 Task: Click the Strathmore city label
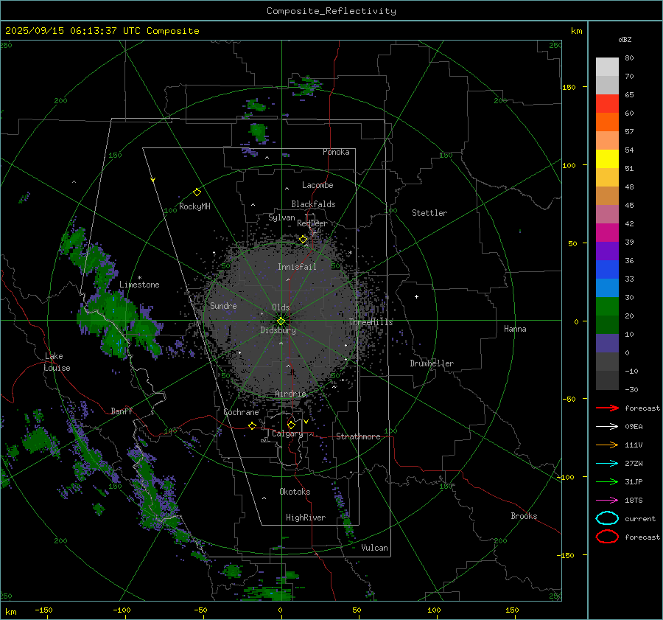pos(358,436)
